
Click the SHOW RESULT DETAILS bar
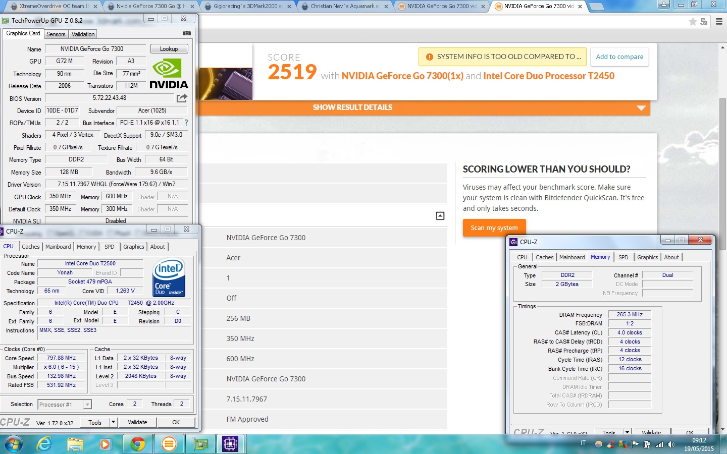coord(424,108)
